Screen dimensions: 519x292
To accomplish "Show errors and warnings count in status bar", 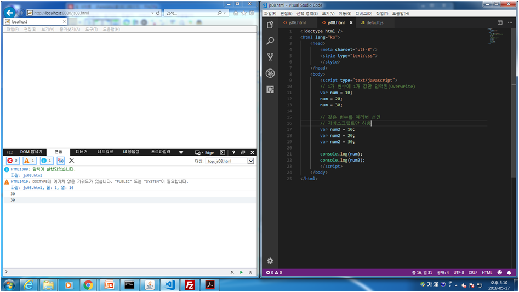I will coord(274,272).
